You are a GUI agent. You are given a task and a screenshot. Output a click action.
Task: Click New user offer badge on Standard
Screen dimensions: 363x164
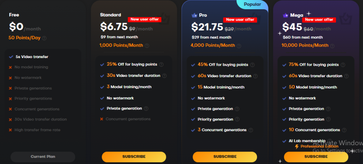point(145,19)
